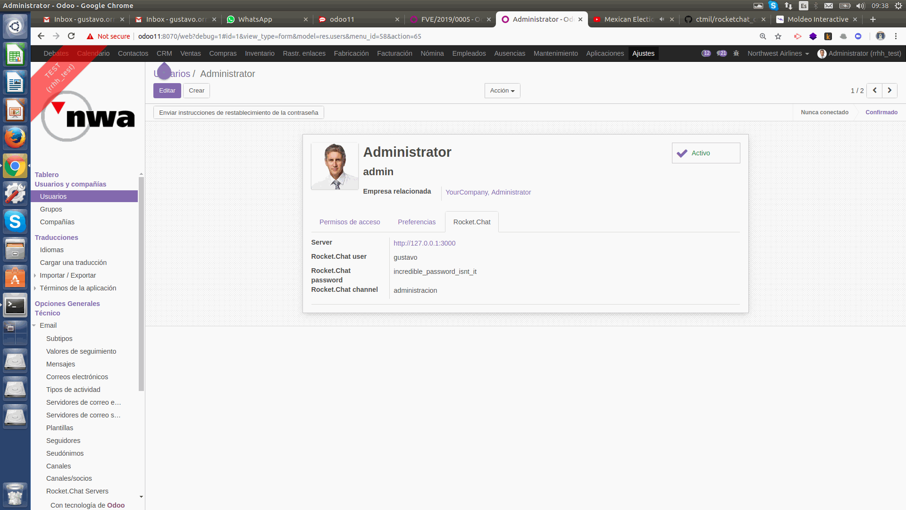Reload the page in Chrome

(x=71, y=36)
